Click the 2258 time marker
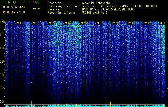Screen dimensions: 168x107 point(130,23)
